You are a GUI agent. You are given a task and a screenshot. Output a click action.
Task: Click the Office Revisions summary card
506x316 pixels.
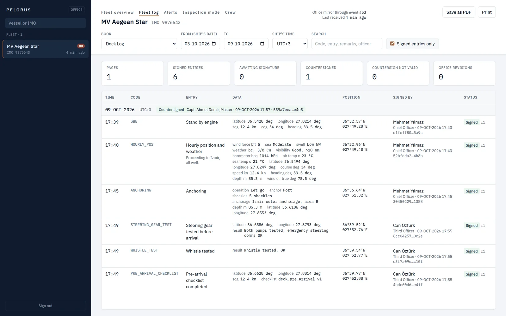465,73
